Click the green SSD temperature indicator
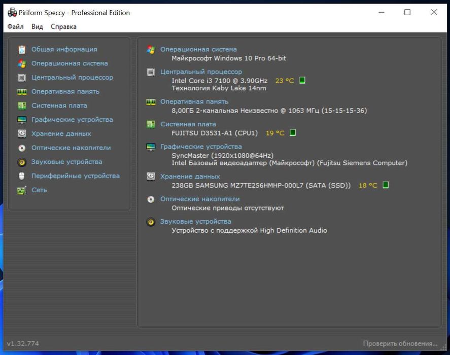Screen dimensions: 450x355 tap(386, 185)
